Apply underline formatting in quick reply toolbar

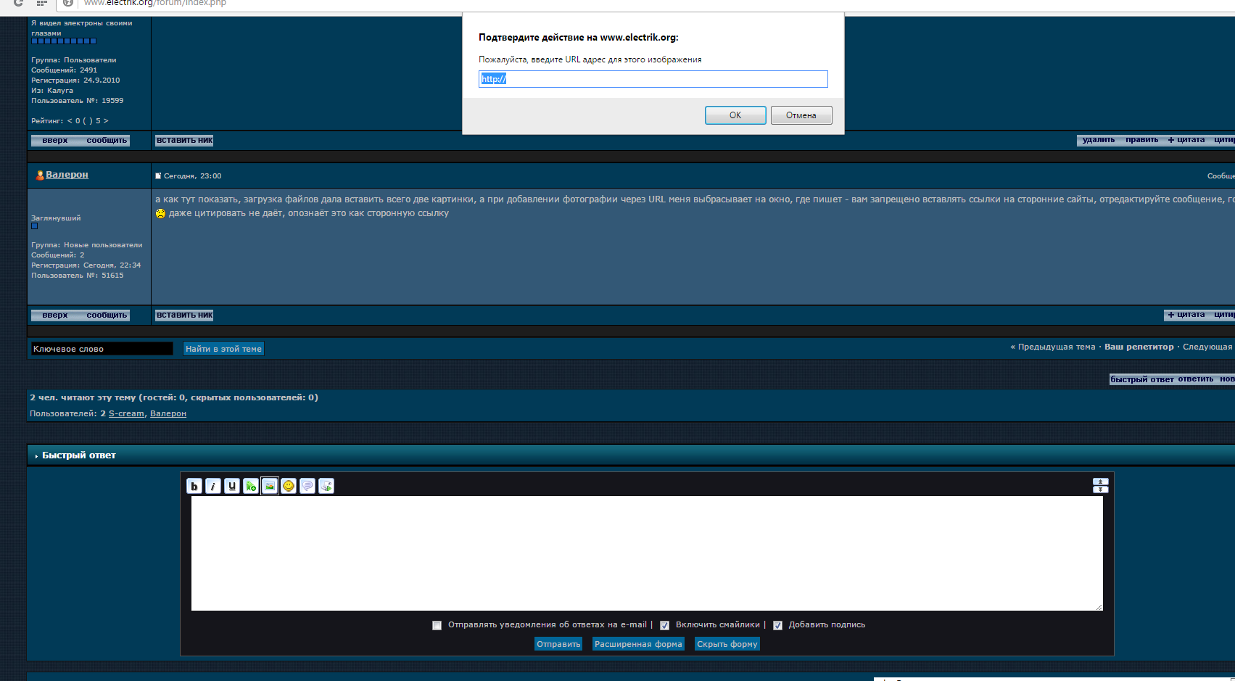click(x=231, y=486)
